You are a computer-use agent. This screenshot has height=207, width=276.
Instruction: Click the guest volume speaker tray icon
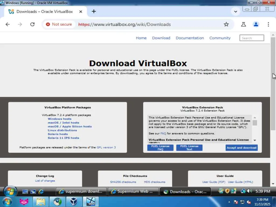pos(249,191)
